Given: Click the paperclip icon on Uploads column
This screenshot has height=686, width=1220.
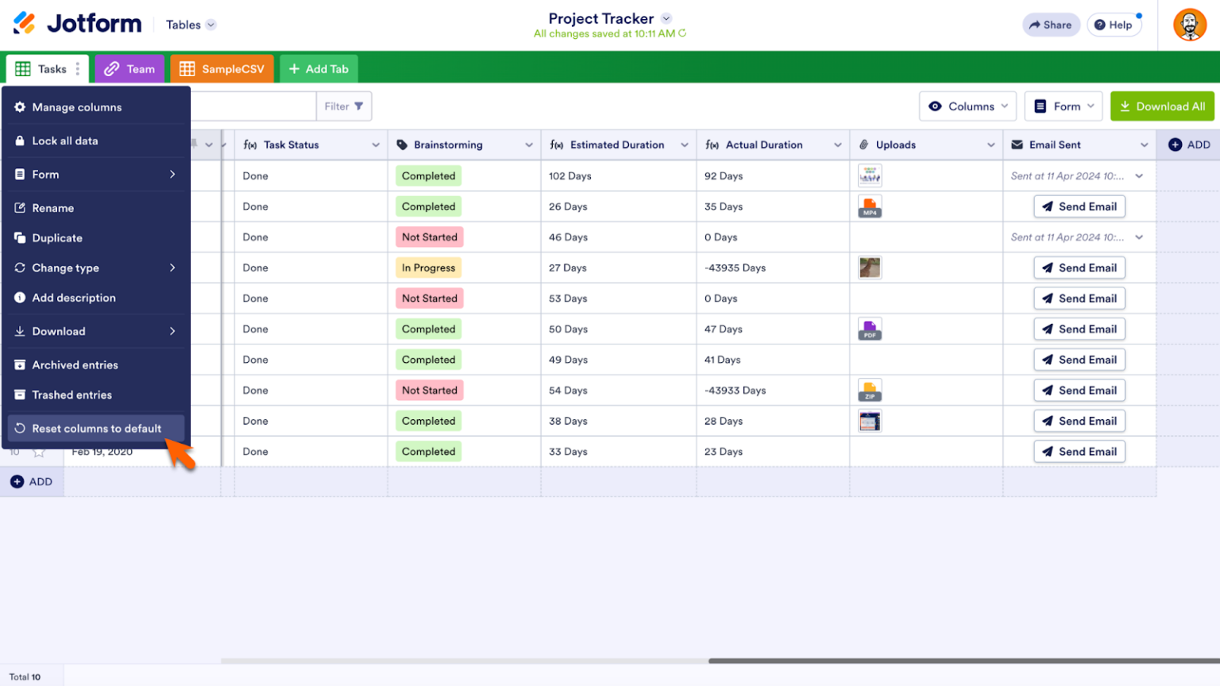Looking at the screenshot, I should tap(863, 145).
